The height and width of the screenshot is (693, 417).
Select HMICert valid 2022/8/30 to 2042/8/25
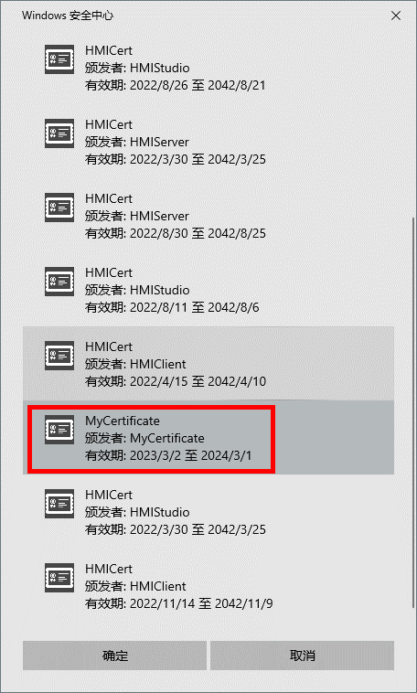click(x=208, y=216)
